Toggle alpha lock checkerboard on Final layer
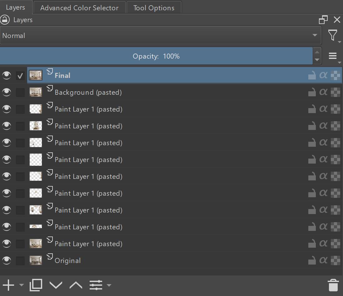The image size is (343, 296). [x=335, y=75]
